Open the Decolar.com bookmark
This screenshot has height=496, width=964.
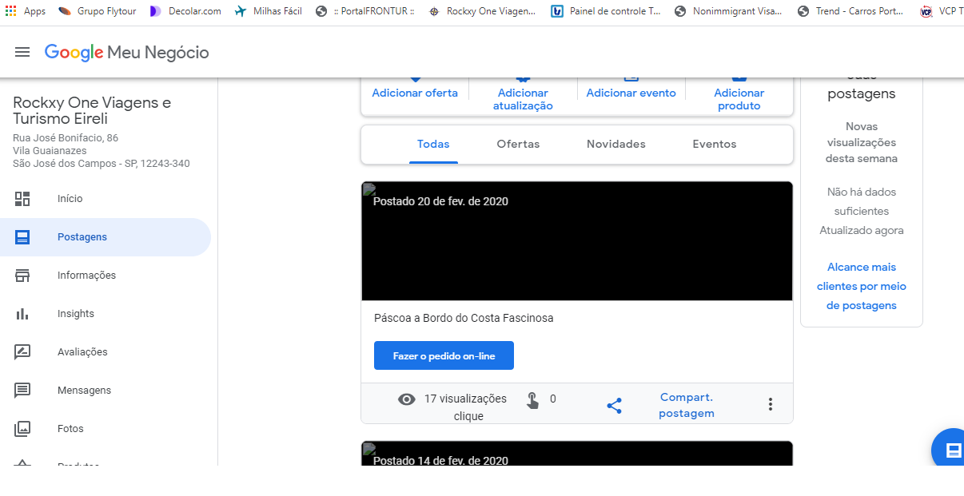pos(185,11)
